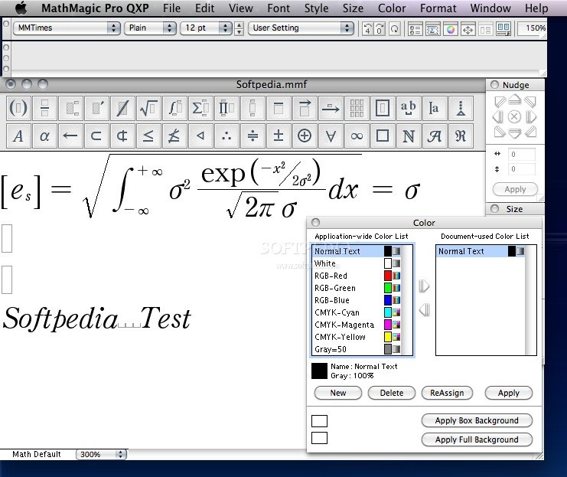
Task: Open the Apple menu
Action: (x=21, y=8)
